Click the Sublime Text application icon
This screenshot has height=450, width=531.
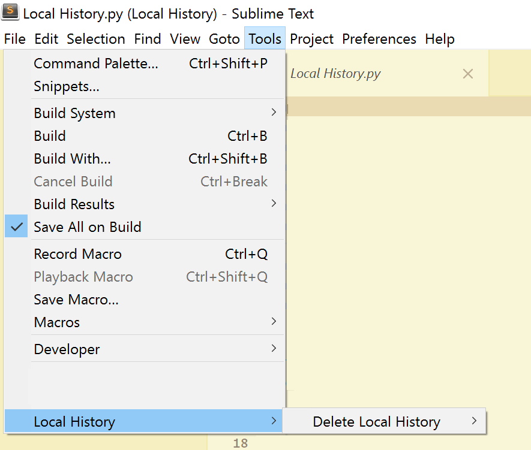click(x=10, y=12)
